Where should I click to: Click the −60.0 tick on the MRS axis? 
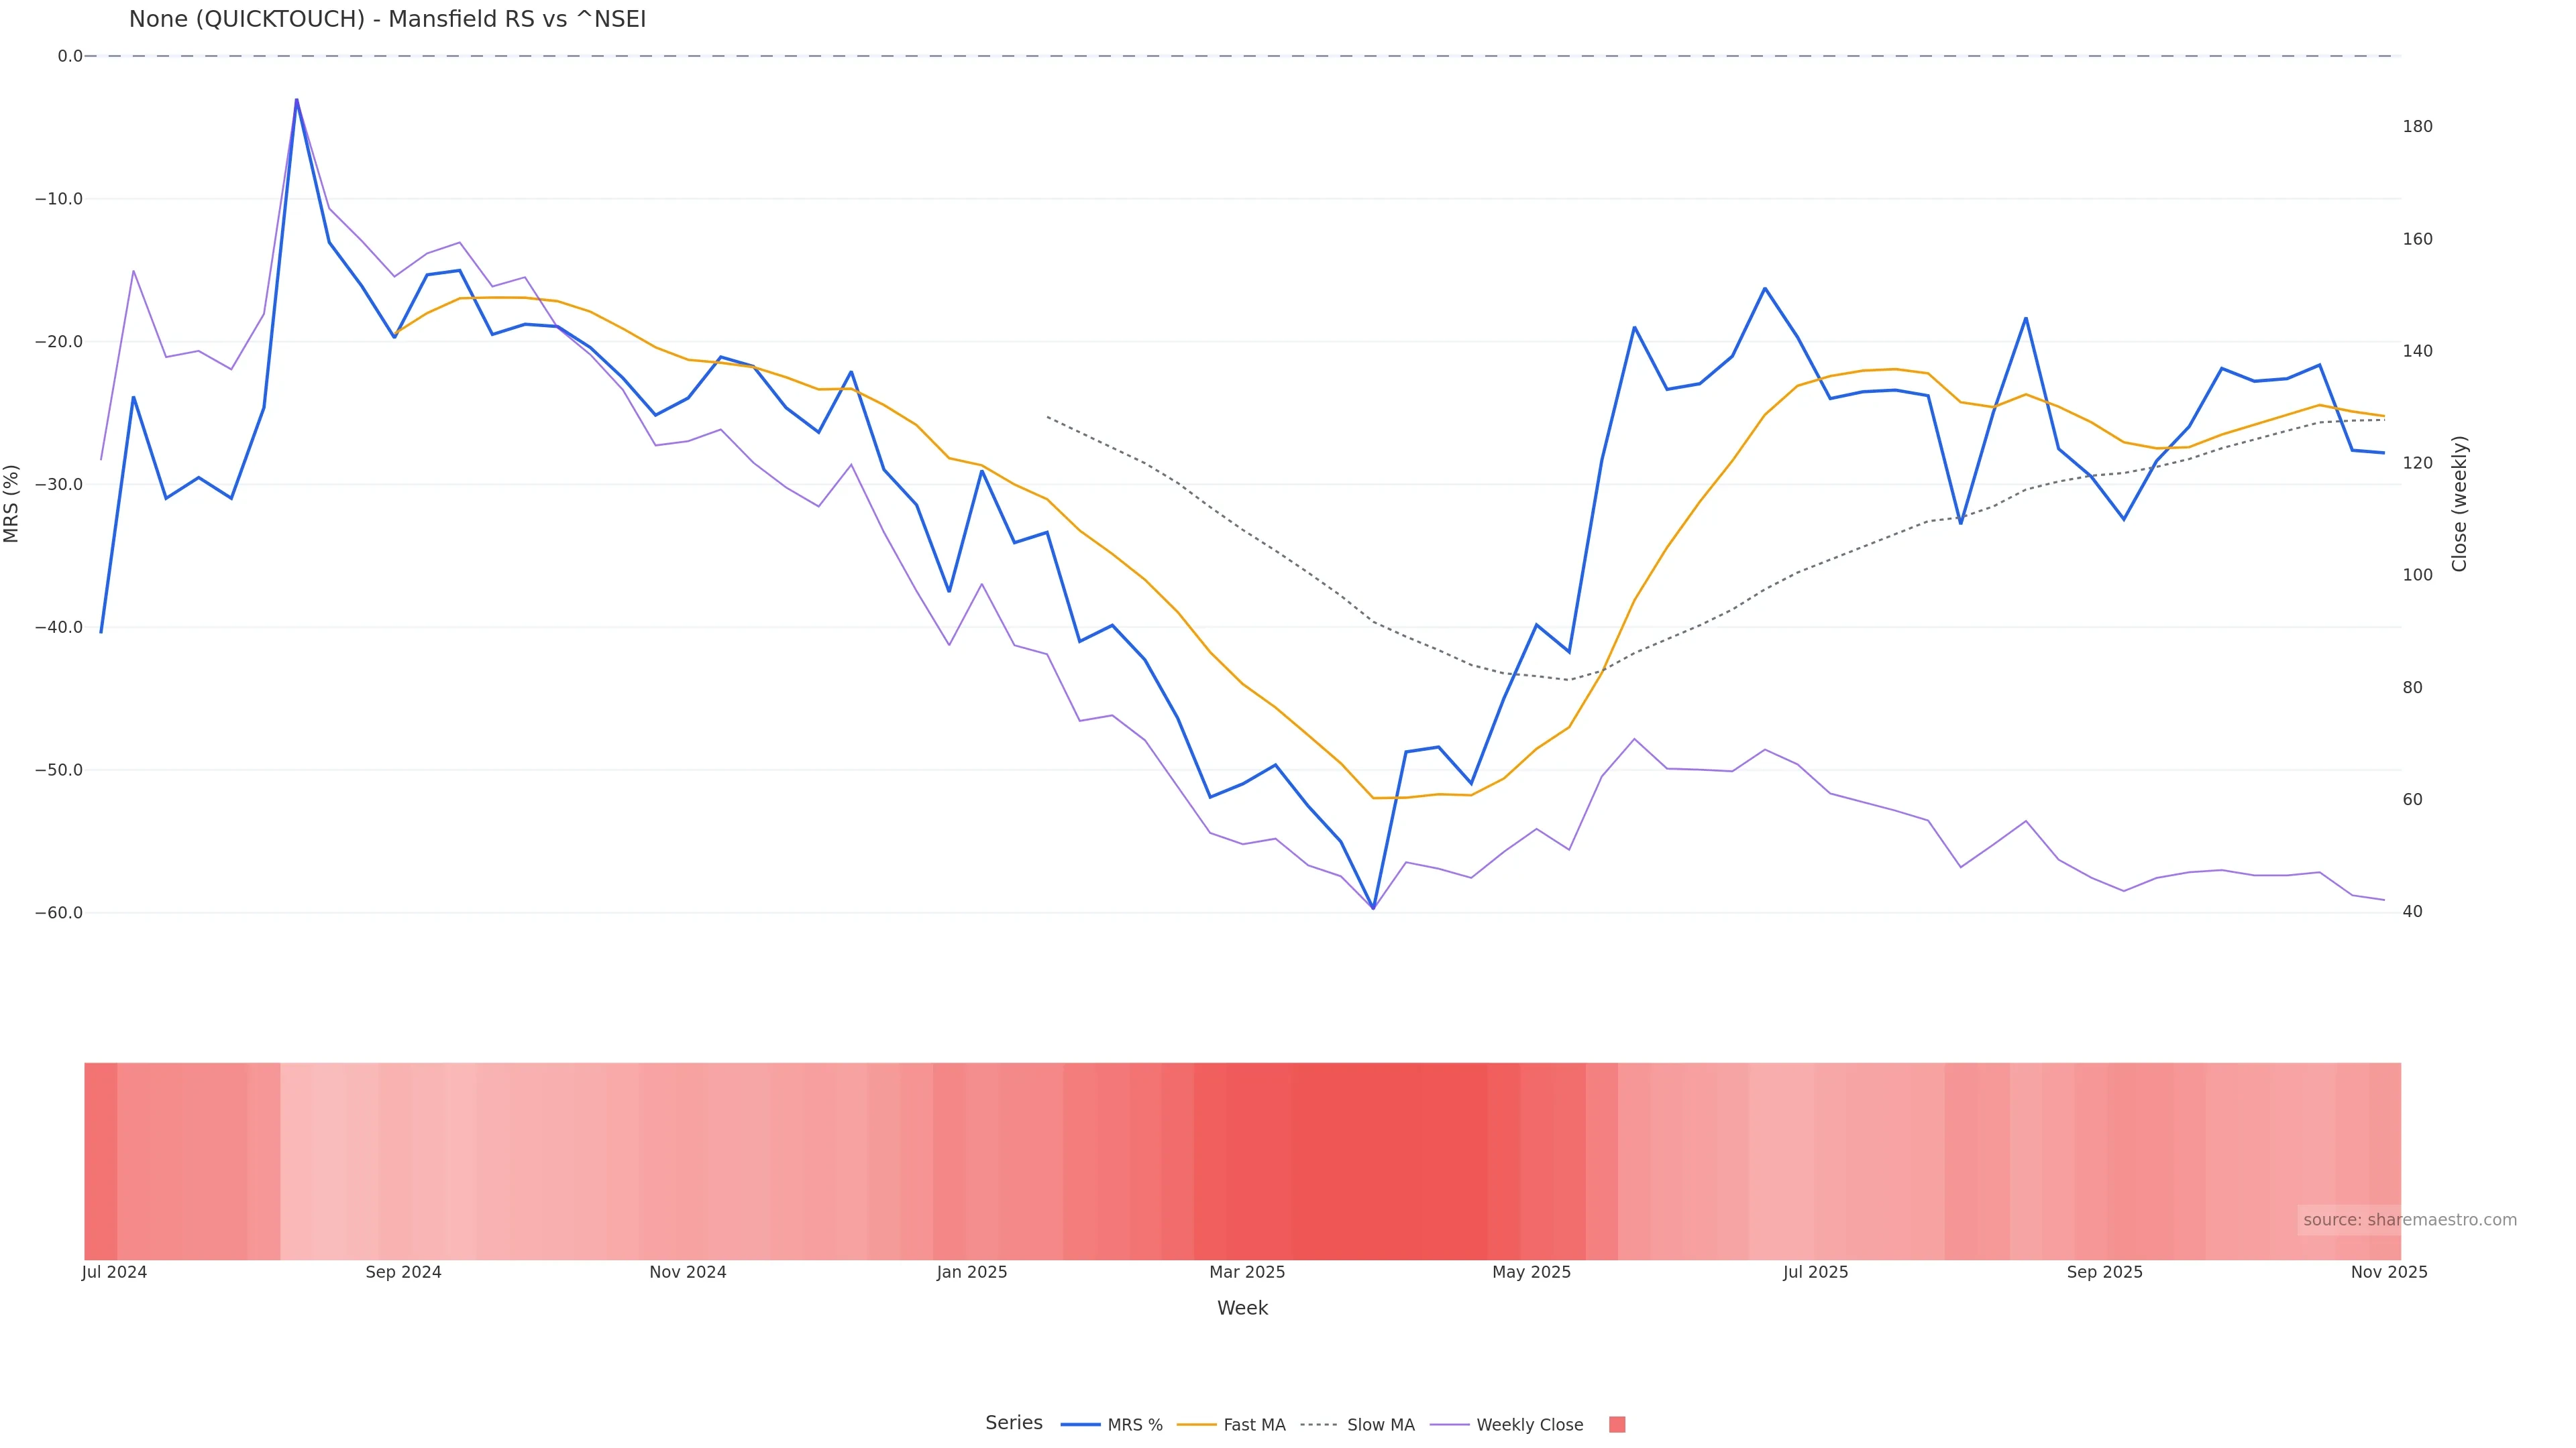click(x=59, y=913)
